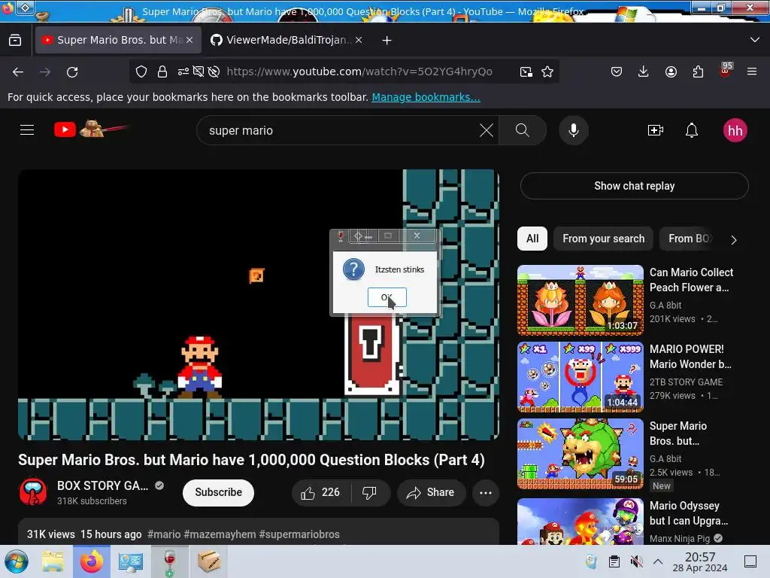Open the Firefox View icon left of the tabs
Screen dimensions: 770x578
point(15,40)
